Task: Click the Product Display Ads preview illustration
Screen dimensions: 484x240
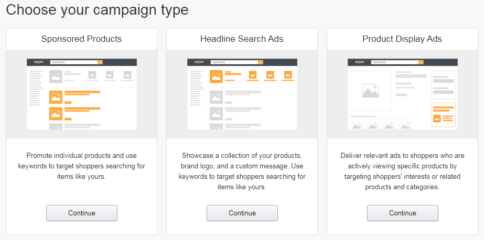Action: coord(403,94)
